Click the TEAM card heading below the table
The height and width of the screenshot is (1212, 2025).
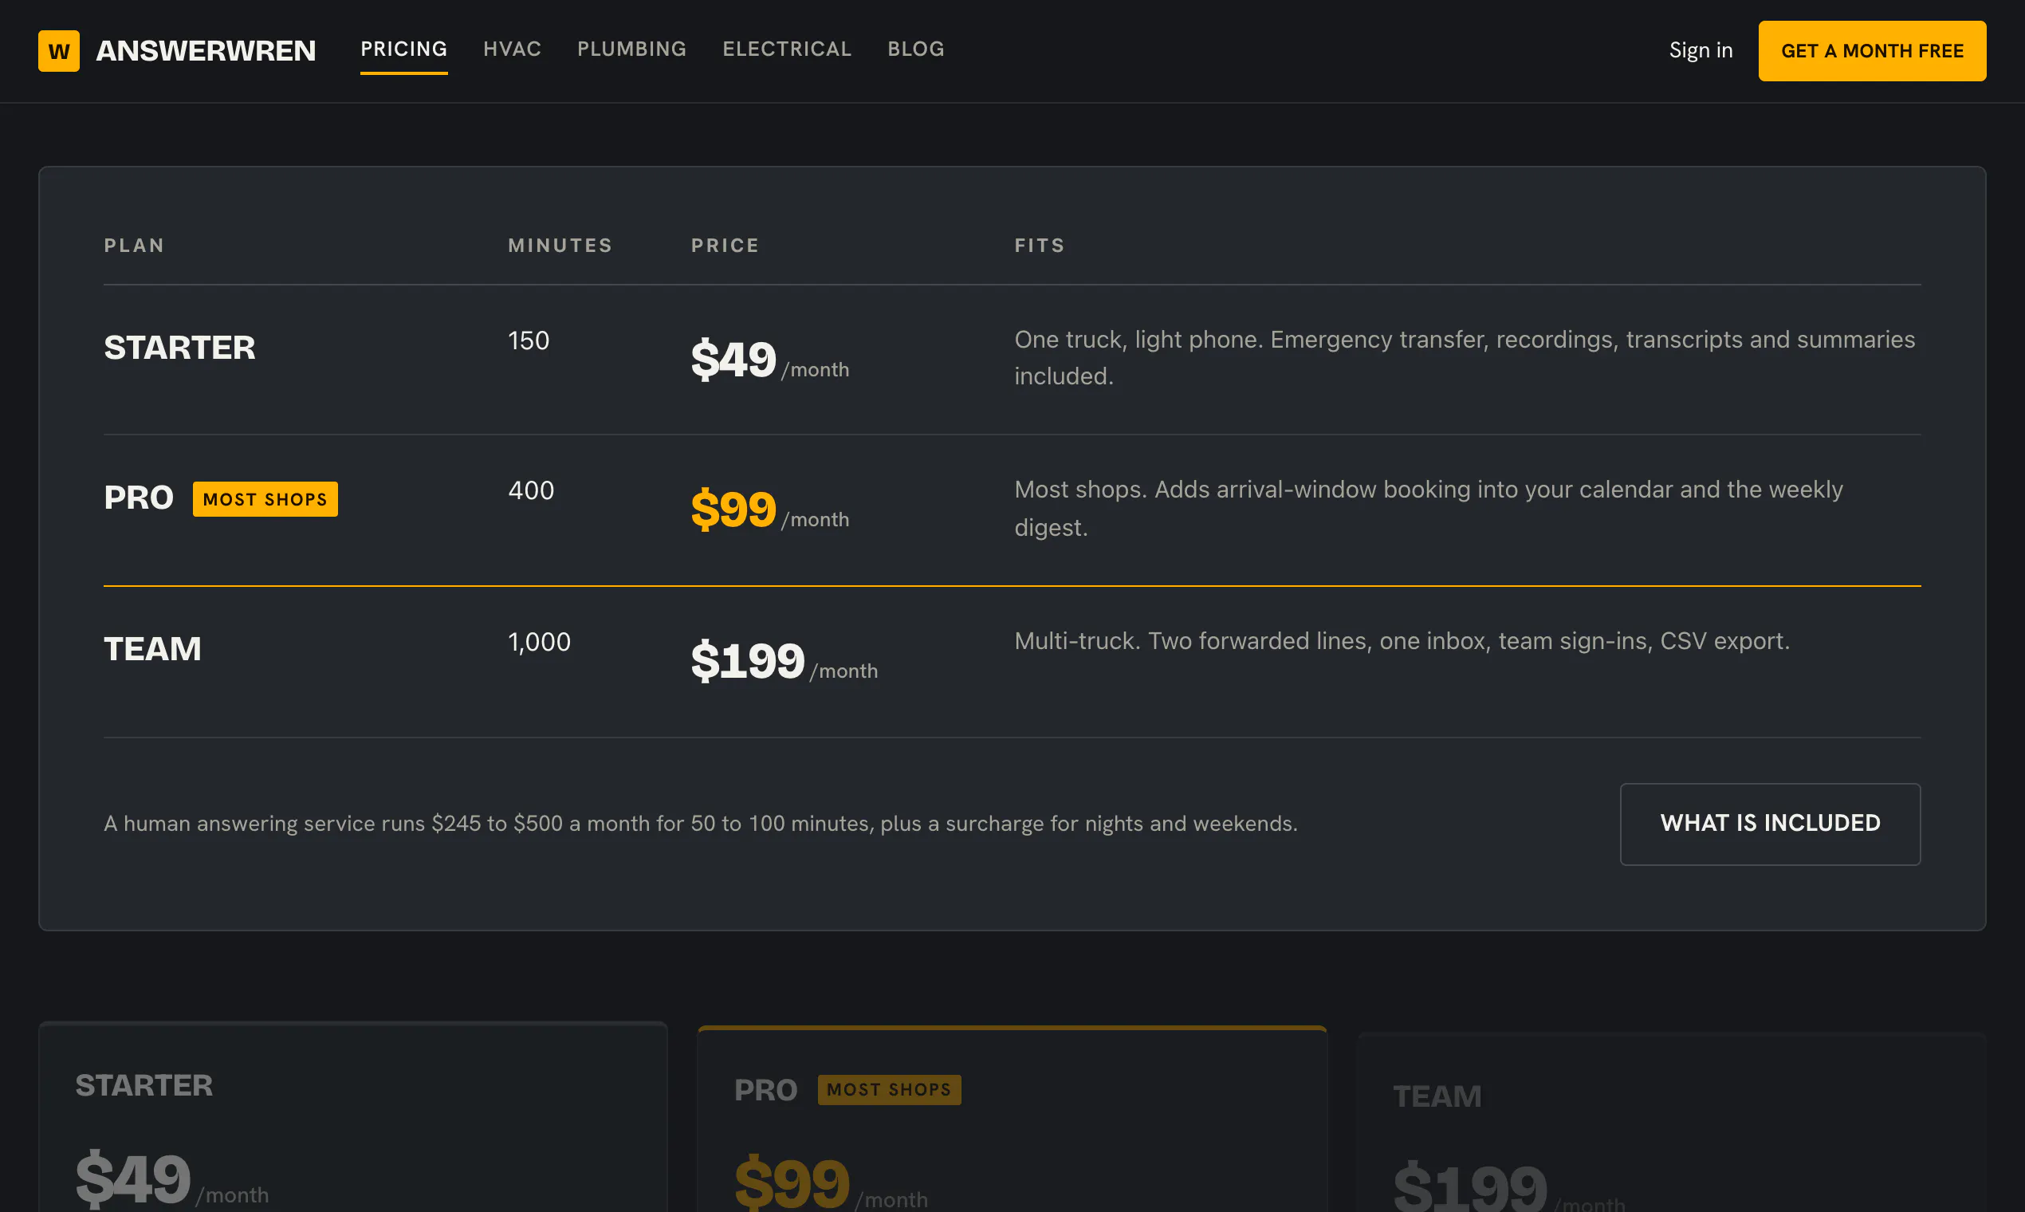[1437, 1097]
